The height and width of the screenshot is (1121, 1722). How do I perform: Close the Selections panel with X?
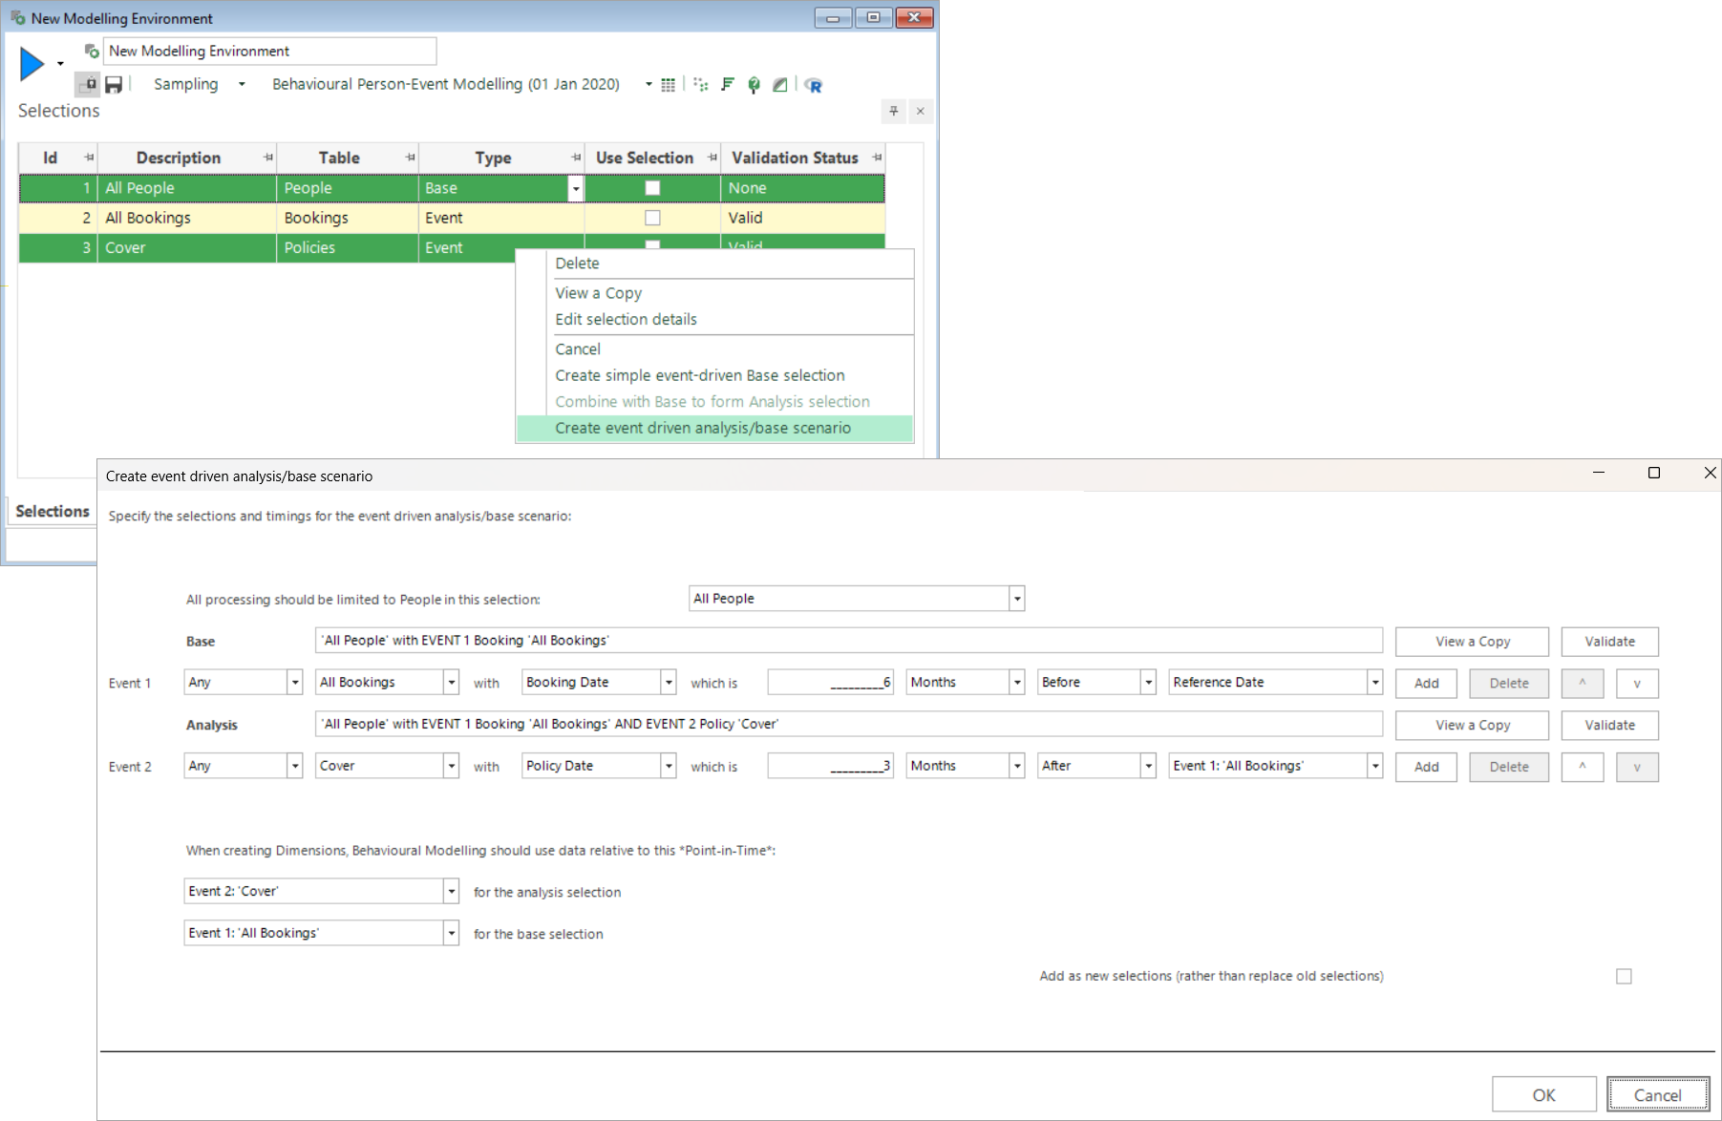[x=921, y=112]
